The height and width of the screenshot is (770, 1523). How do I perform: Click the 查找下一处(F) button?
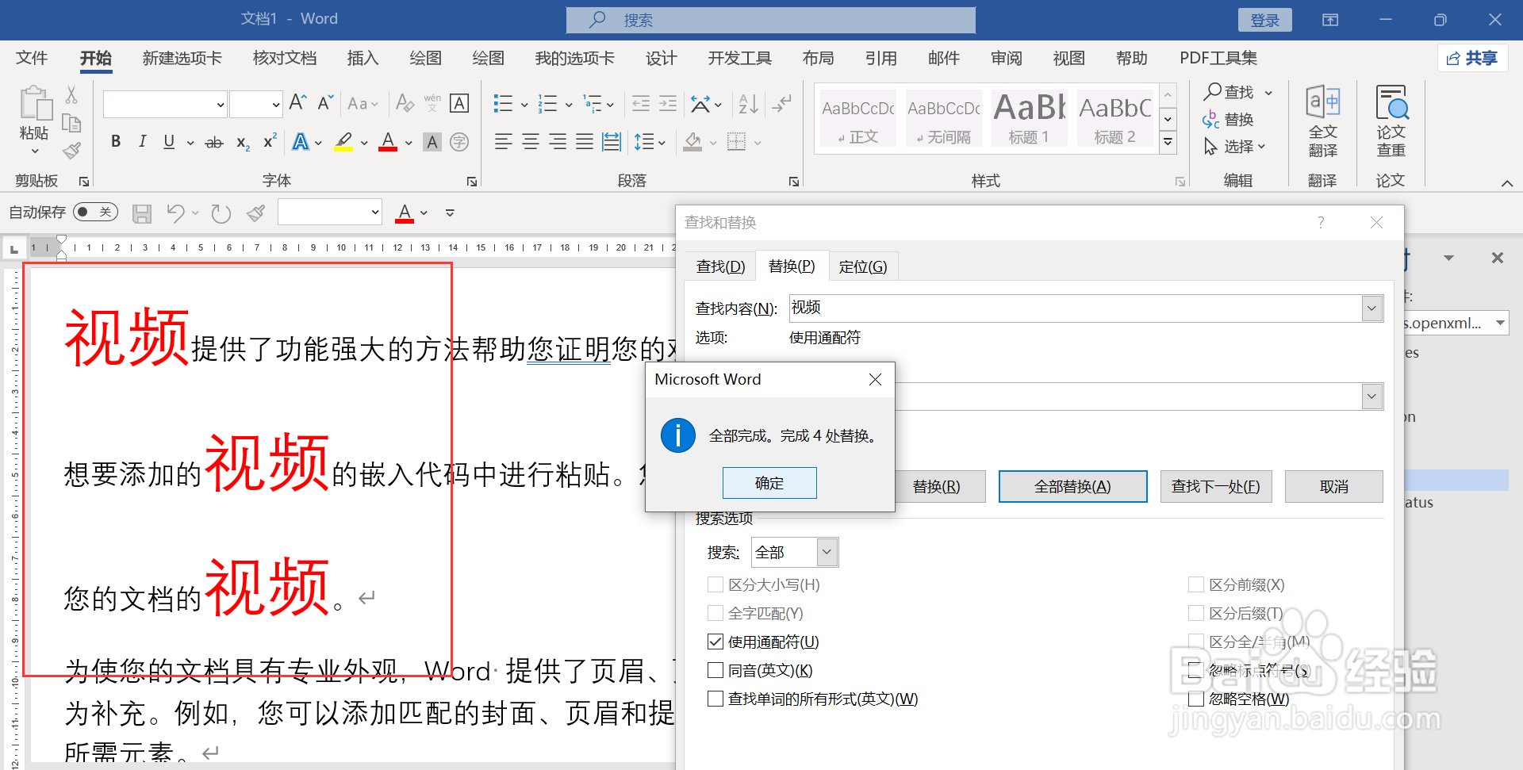[1215, 486]
